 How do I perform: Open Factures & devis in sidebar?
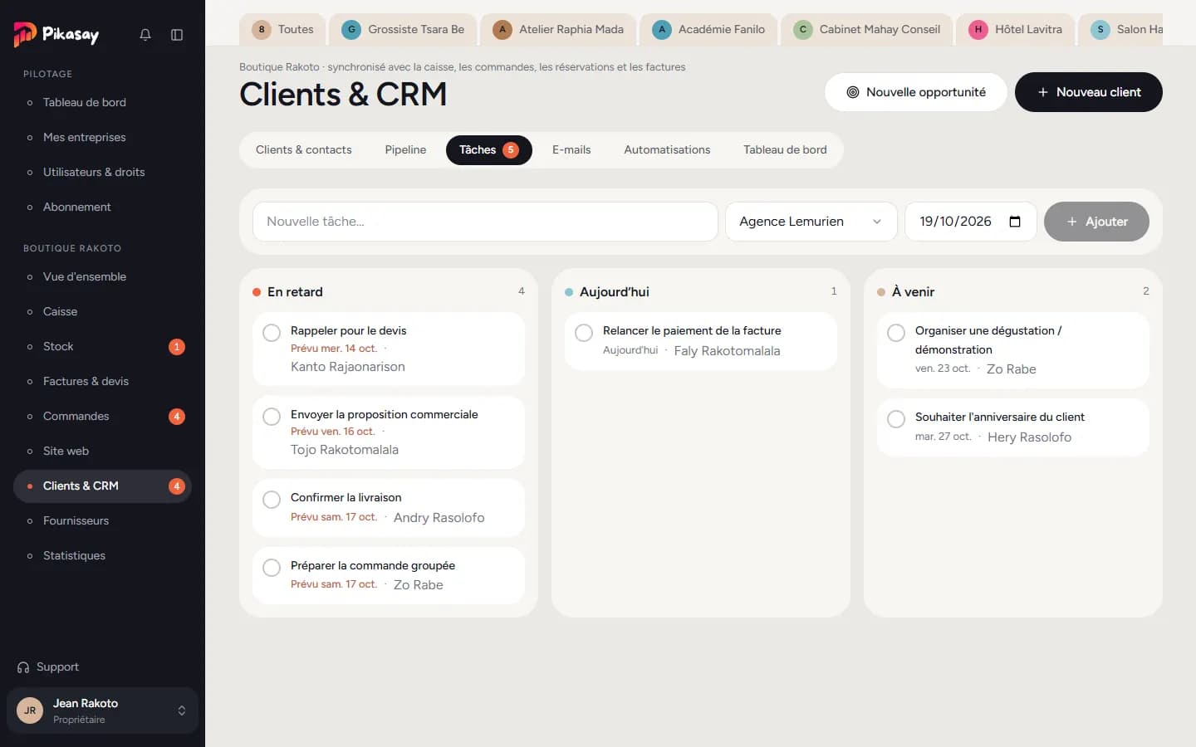pos(103,382)
